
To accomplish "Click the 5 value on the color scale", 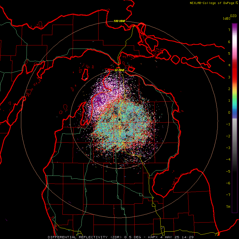I will pyautogui.click(x=229, y=53).
